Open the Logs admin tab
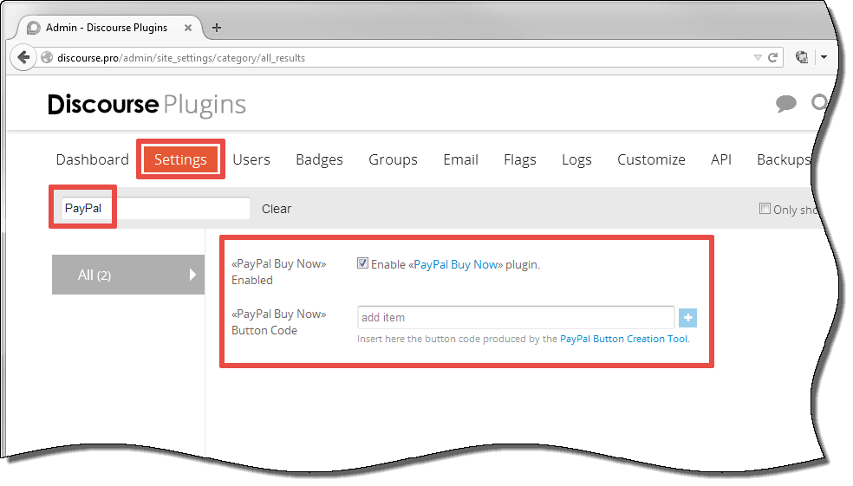This screenshot has height=486, width=853. pyautogui.click(x=576, y=159)
